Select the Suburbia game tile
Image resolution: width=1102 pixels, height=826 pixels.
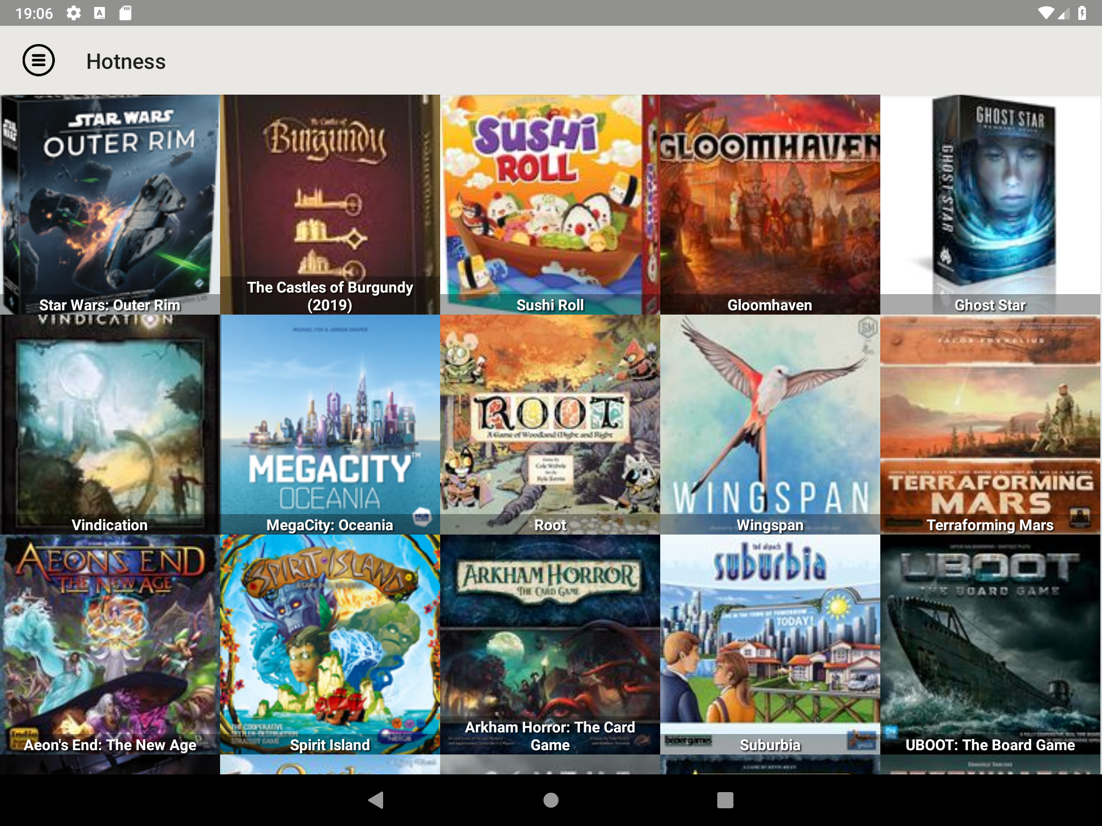point(770,644)
